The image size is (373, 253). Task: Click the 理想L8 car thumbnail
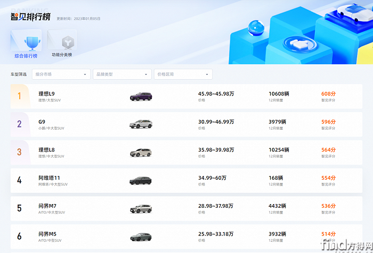(141, 153)
